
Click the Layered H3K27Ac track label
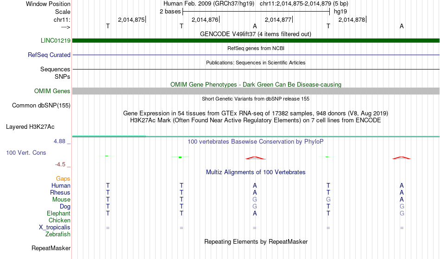click(x=30, y=127)
